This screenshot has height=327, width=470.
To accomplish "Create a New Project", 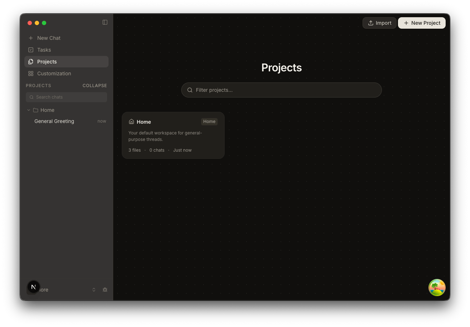I will 422,23.
